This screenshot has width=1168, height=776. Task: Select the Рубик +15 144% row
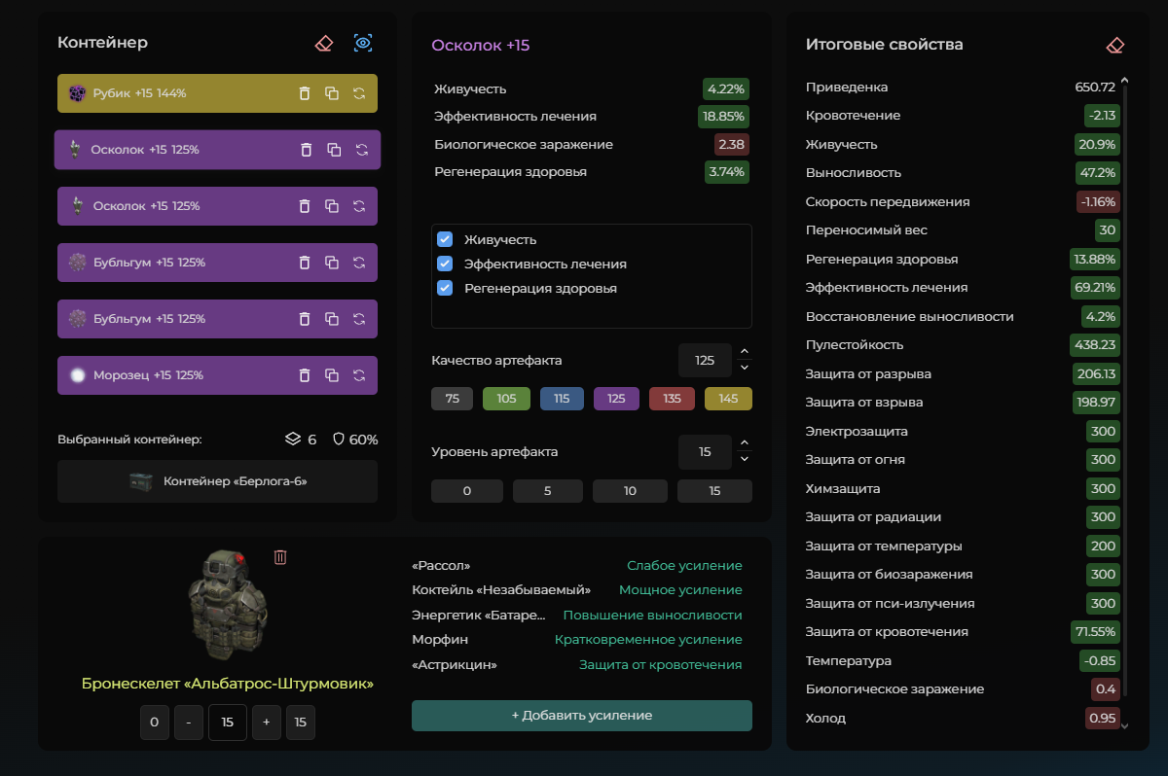(217, 93)
